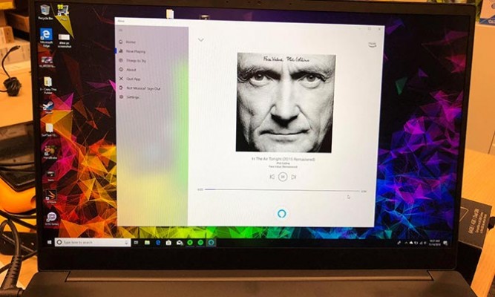Open Things to Try in the sidebar

coord(133,60)
